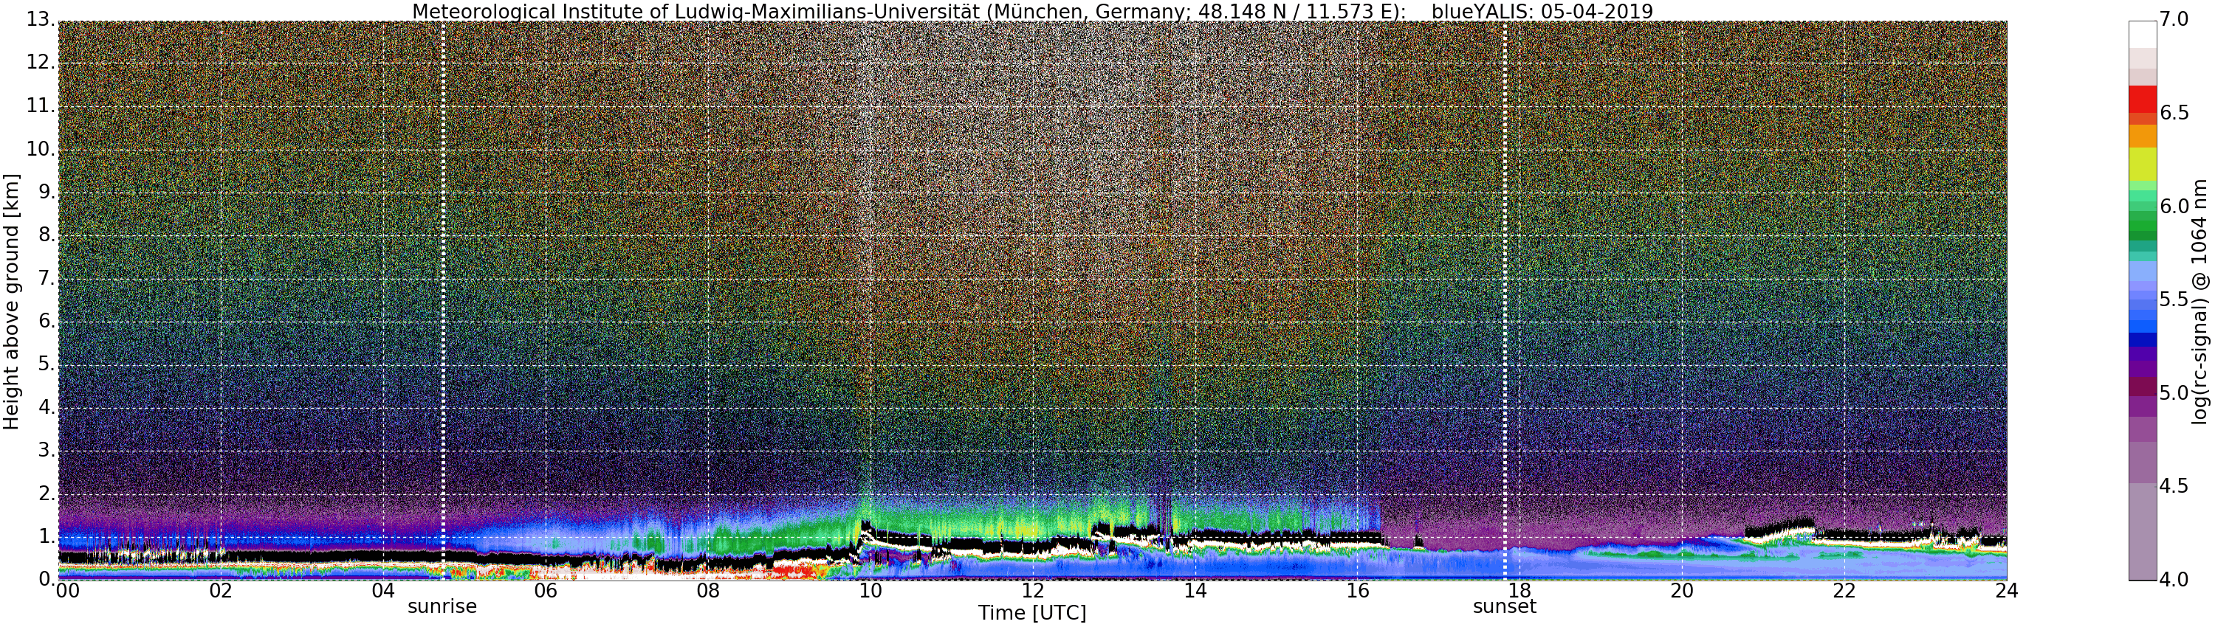The image size is (2215, 627).
Task: Click the colorbar tick label '7.0'
Action: point(2174,20)
